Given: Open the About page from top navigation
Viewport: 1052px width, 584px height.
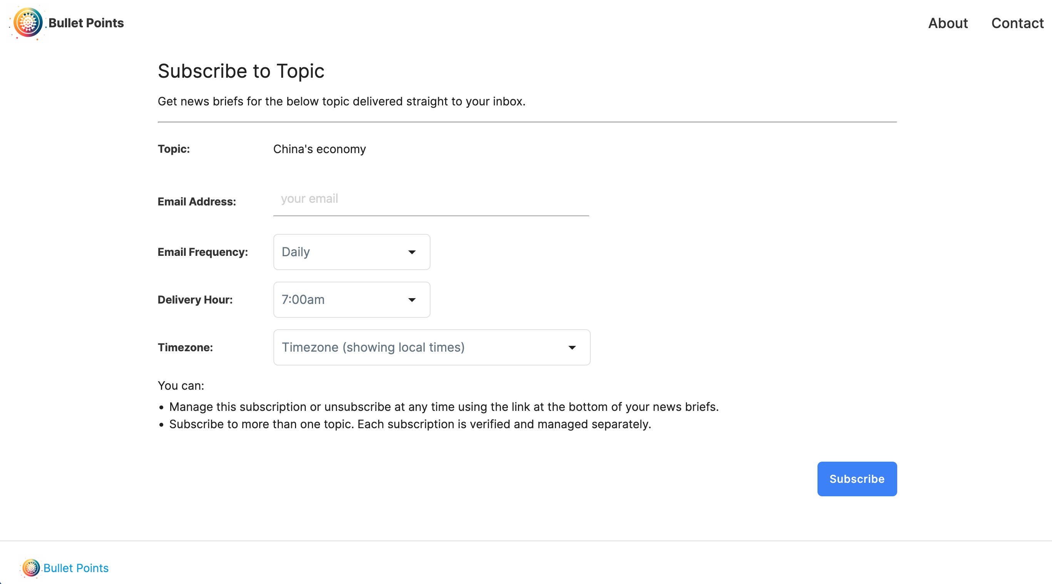Looking at the screenshot, I should click(x=948, y=23).
